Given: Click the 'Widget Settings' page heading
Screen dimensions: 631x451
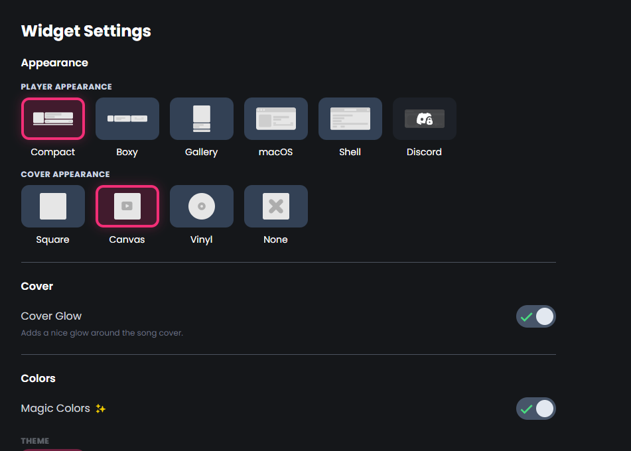Looking at the screenshot, I should pyautogui.click(x=86, y=31).
